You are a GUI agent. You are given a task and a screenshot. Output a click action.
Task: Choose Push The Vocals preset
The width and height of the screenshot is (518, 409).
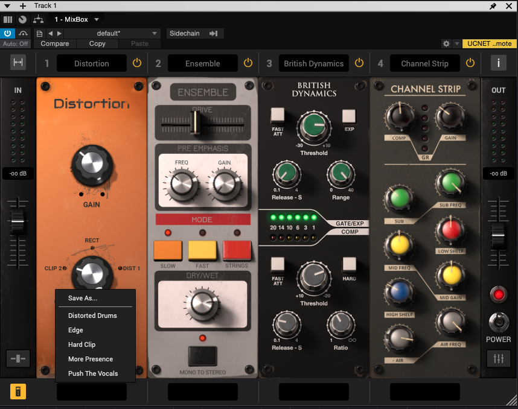[x=95, y=373]
